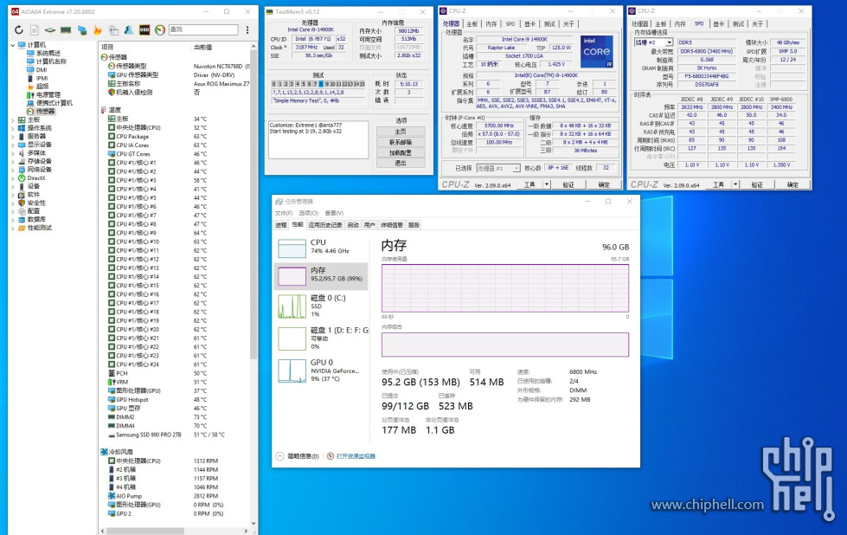Open the 选项(O) menu in Task Manager
The height and width of the screenshot is (535, 847).
pyautogui.click(x=309, y=213)
